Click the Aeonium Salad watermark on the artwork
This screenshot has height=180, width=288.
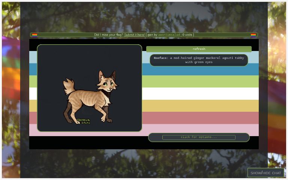[x=83, y=121]
